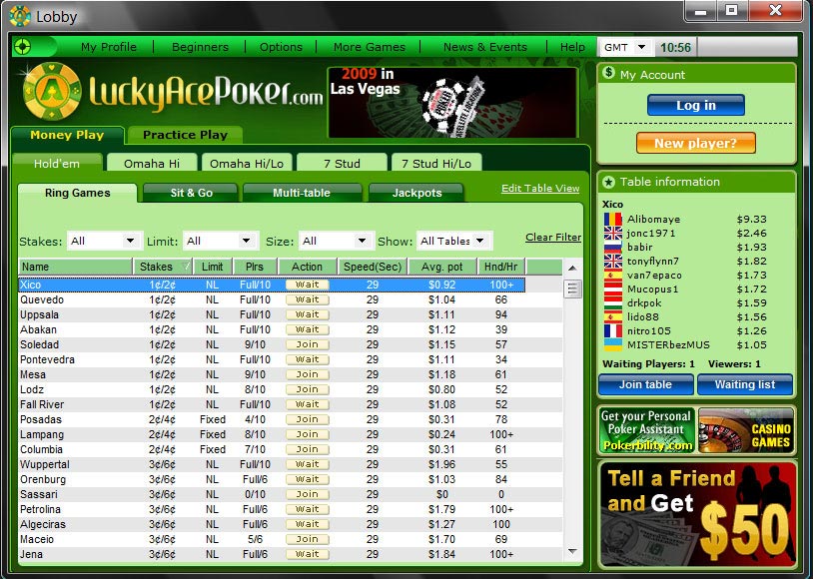Viewport: 813px width, 579px height.
Task: Click the Join button for Soledad table
Action: coord(307,344)
